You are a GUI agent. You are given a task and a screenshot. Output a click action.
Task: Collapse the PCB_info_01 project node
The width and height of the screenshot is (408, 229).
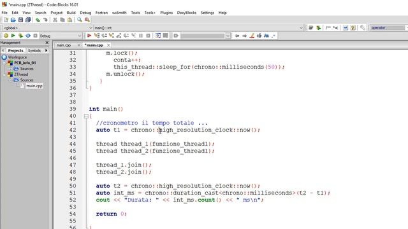(x=4, y=63)
